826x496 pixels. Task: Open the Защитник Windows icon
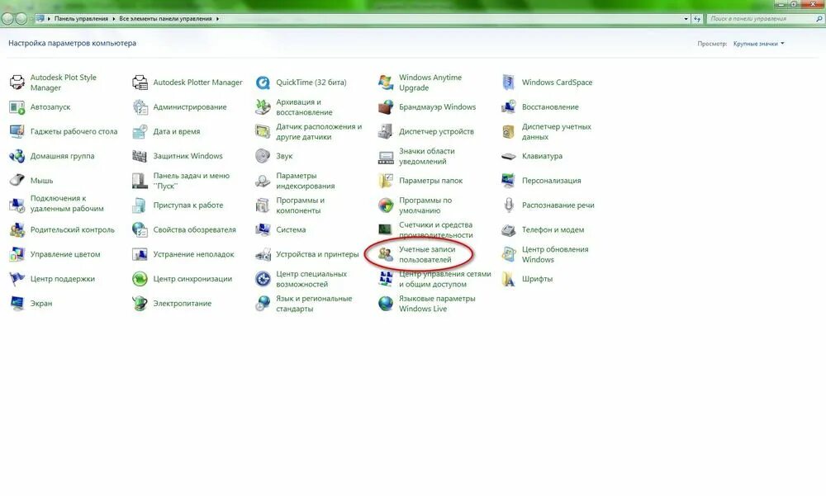(140, 156)
